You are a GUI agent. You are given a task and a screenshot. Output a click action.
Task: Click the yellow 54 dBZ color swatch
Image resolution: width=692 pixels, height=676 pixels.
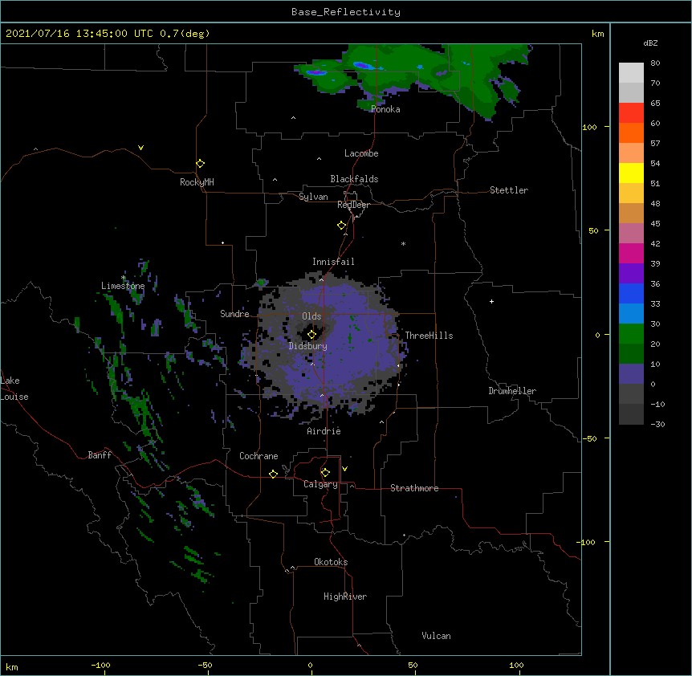[631, 173]
